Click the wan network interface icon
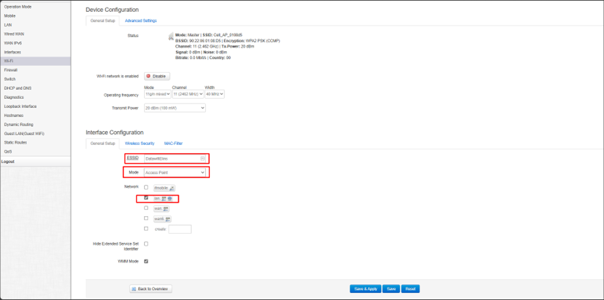This screenshot has width=604, height=300. point(166,209)
